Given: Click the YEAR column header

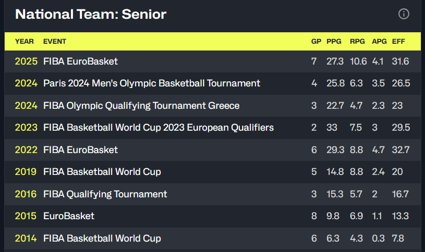Looking at the screenshot, I should point(25,42).
